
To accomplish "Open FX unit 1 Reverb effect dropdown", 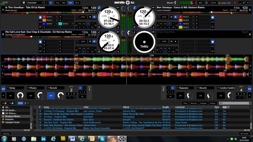I will click(56, 88).
